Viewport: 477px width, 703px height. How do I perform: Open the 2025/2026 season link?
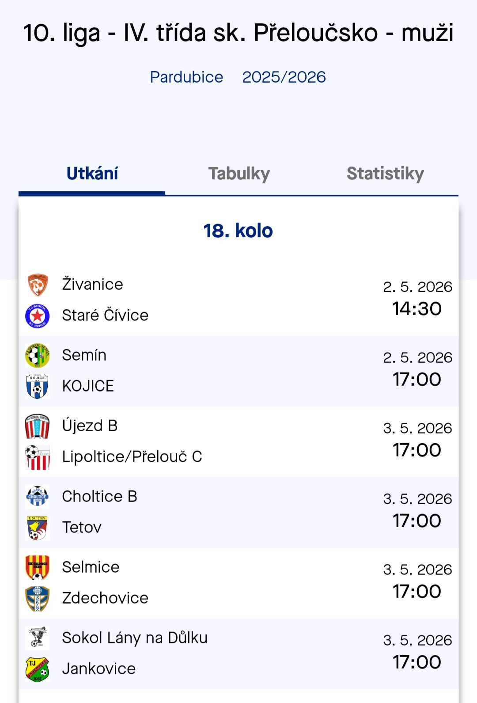click(x=284, y=77)
